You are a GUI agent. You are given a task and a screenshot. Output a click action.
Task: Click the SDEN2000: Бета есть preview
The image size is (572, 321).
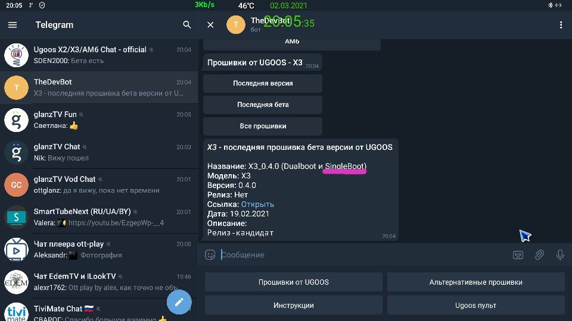point(69,61)
